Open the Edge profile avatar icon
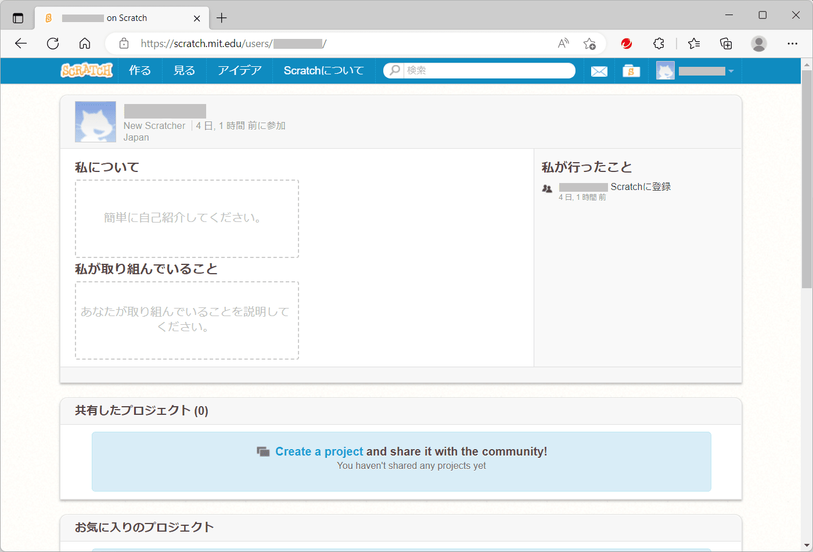 (758, 44)
